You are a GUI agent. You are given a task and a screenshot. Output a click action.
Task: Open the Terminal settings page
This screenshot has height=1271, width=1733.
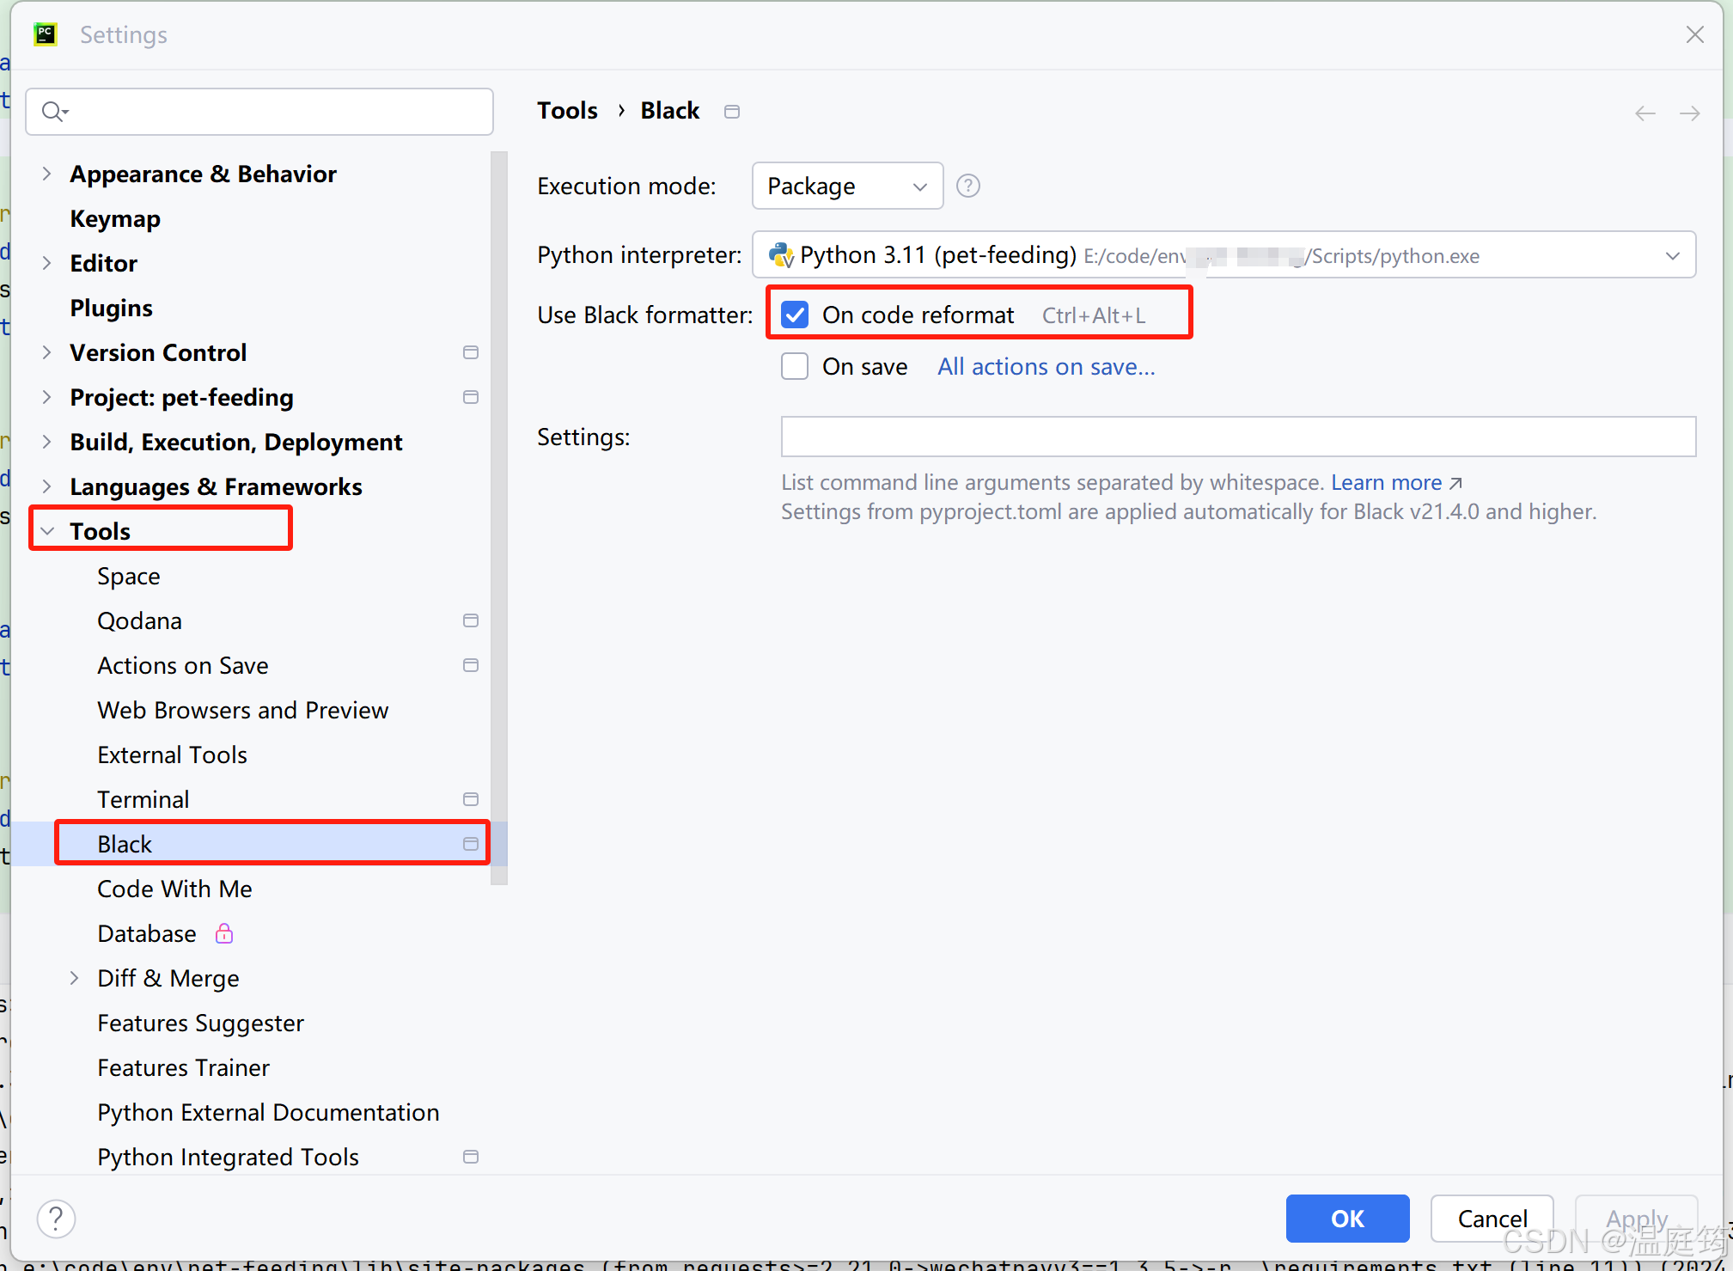tap(143, 799)
